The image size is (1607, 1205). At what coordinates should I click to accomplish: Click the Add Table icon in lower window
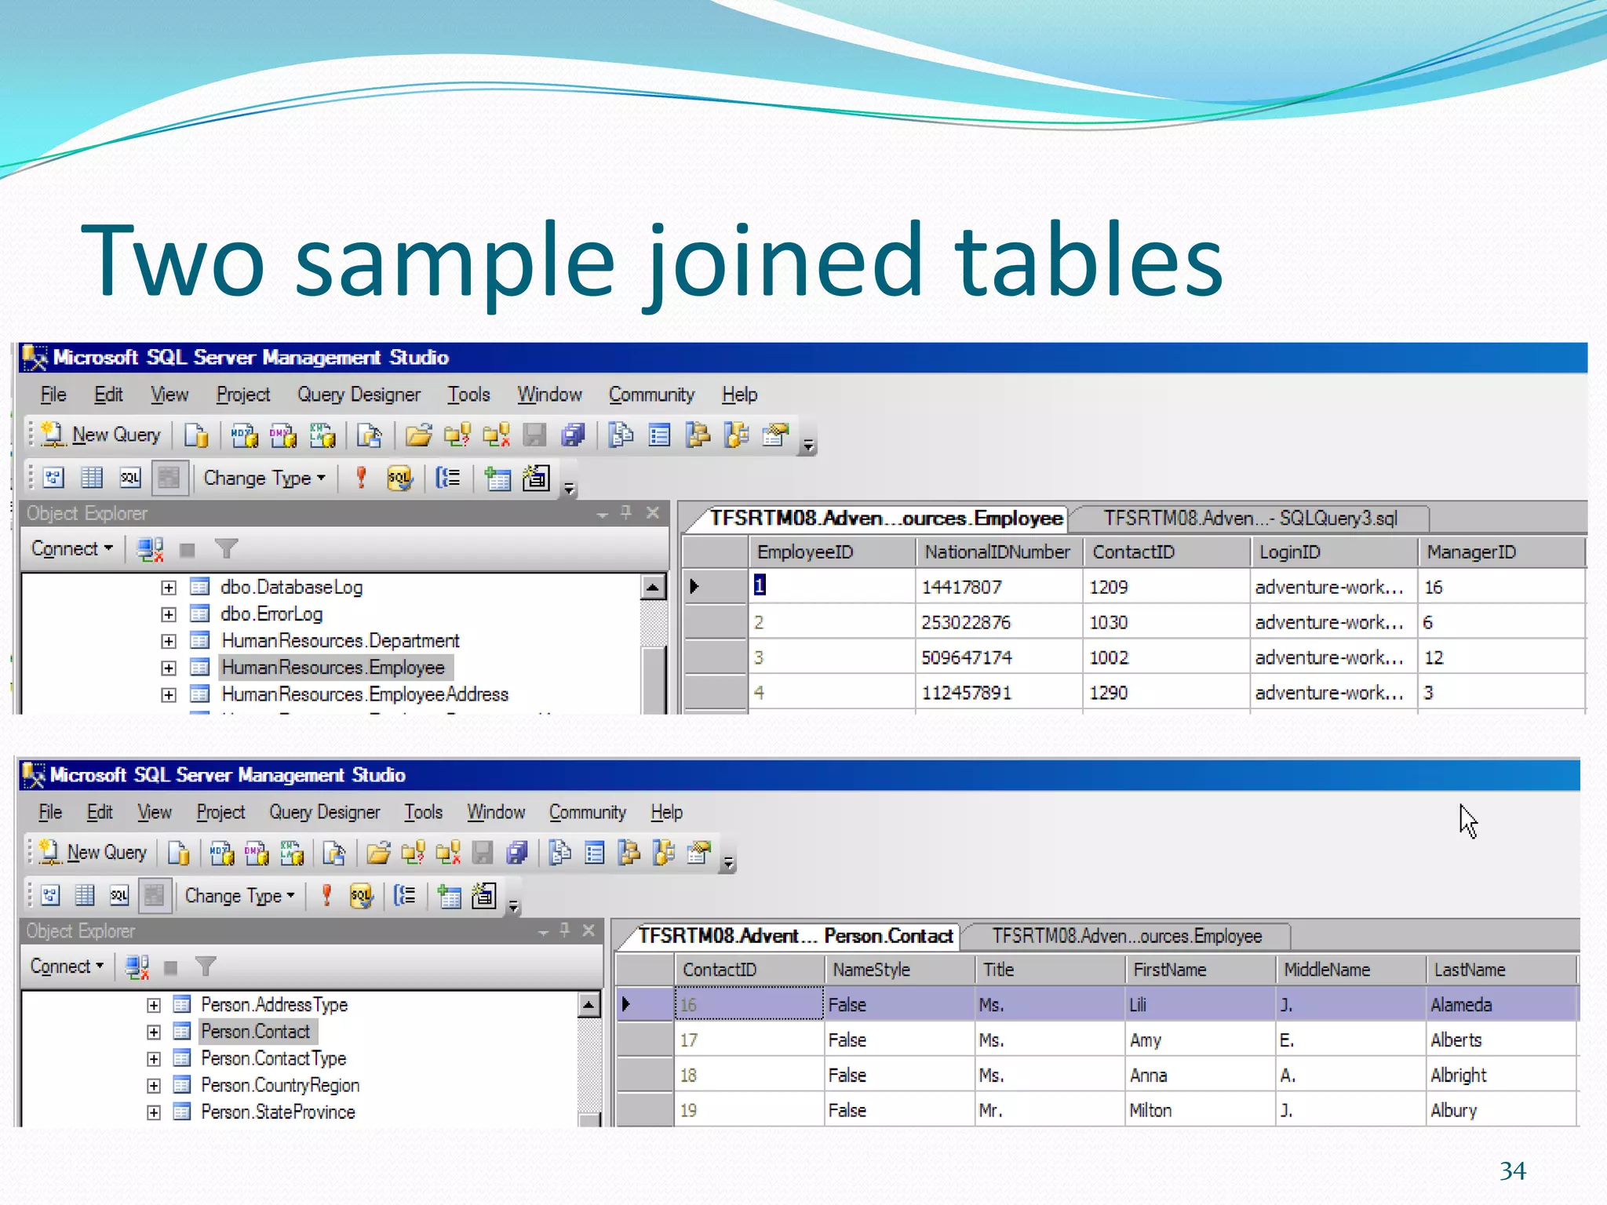[449, 895]
